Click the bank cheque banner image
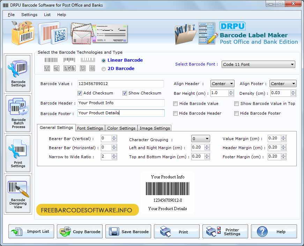This screenshot has height=246, width=304. [110, 33]
